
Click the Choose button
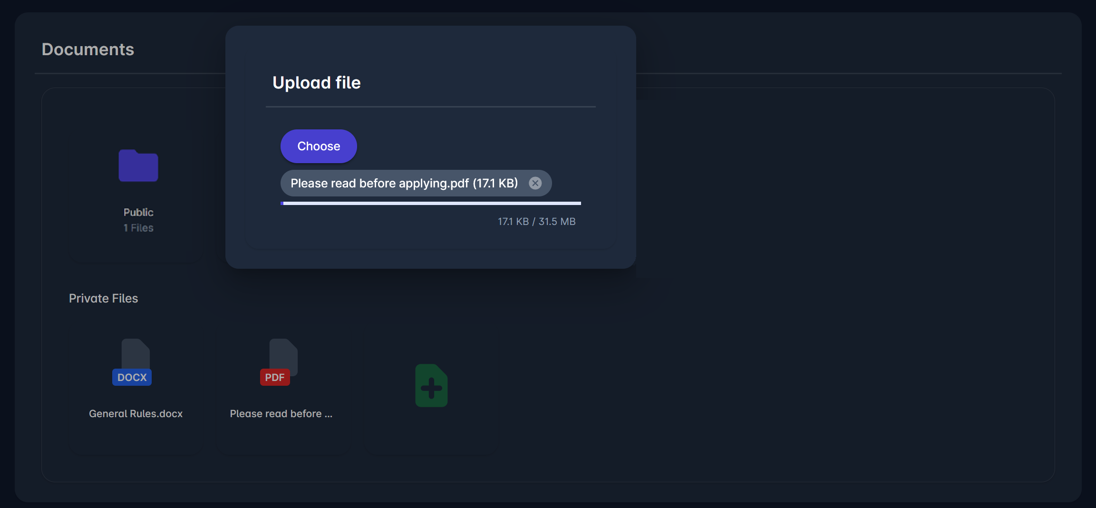click(x=319, y=146)
